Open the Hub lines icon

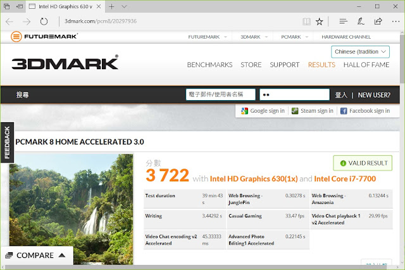pyautogui.click(x=343, y=21)
